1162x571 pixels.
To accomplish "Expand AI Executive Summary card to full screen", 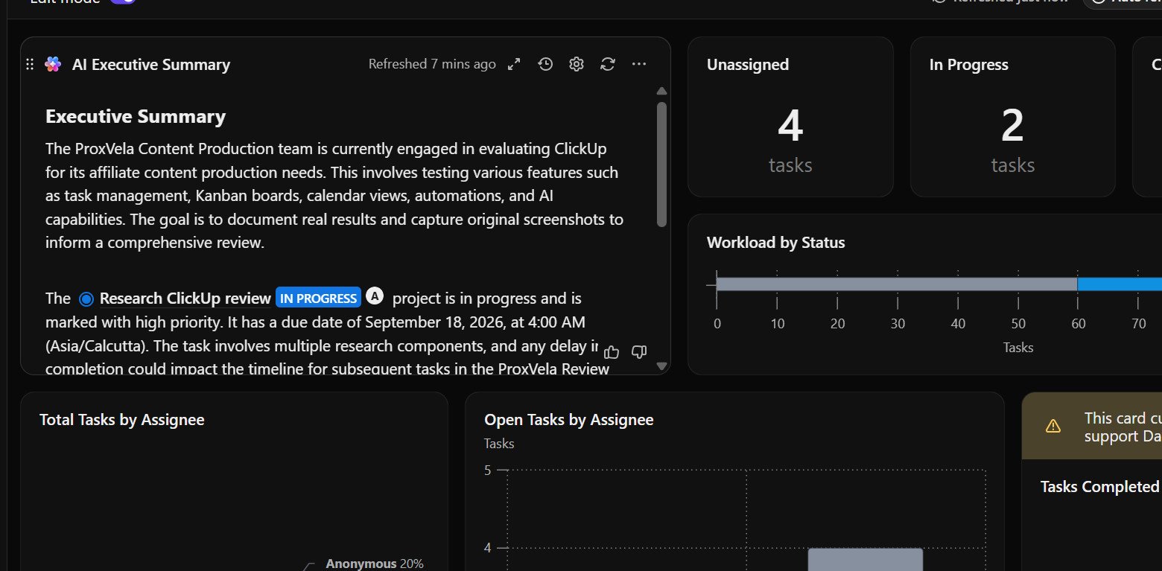I will [x=514, y=65].
